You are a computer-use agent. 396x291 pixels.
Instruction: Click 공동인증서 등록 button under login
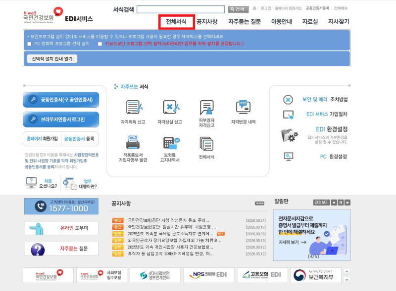coord(79,139)
